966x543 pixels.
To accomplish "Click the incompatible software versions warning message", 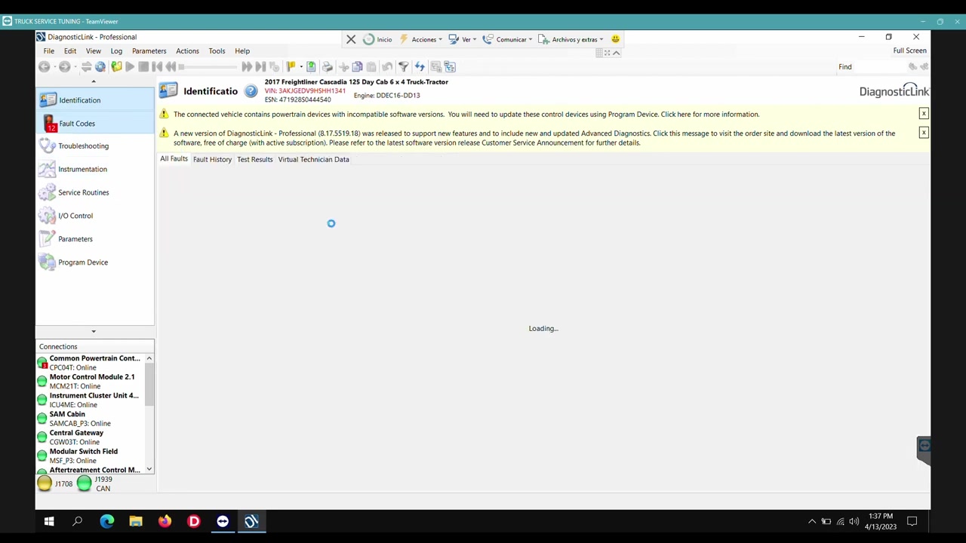I will [x=466, y=115].
